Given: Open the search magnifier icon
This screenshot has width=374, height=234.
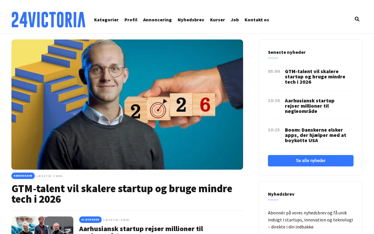Looking at the screenshot, I should (x=357, y=19).
